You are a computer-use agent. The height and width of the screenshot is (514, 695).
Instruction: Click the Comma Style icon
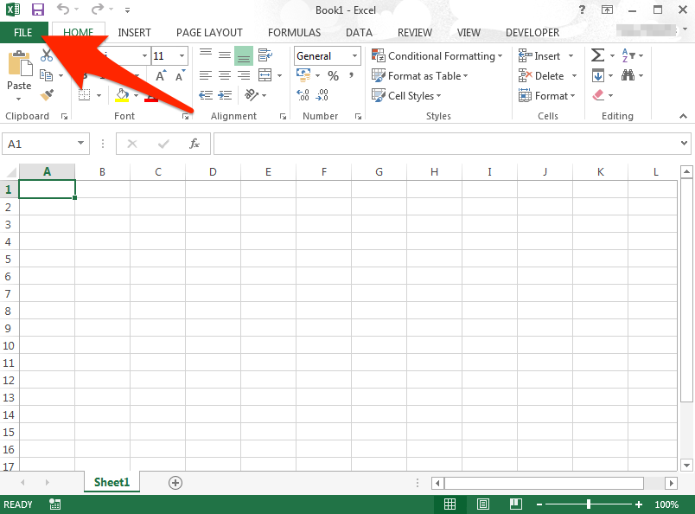pyautogui.click(x=351, y=75)
